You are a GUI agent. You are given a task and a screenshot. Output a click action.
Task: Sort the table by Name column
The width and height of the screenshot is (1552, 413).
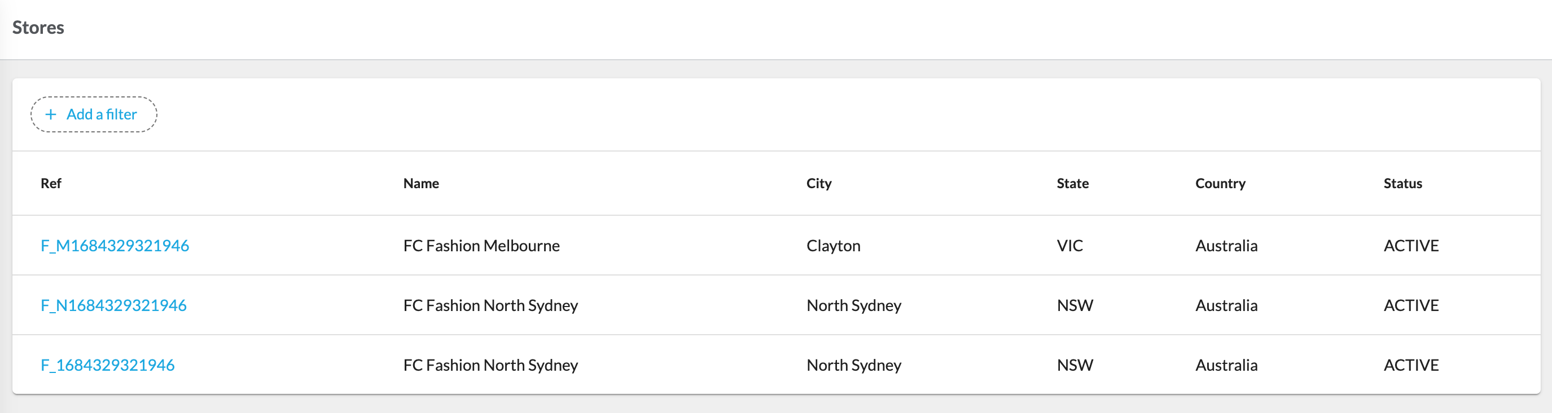tap(420, 183)
